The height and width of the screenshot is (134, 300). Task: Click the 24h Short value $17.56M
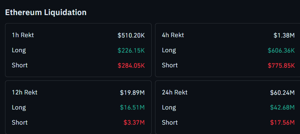(x=282, y=123)
